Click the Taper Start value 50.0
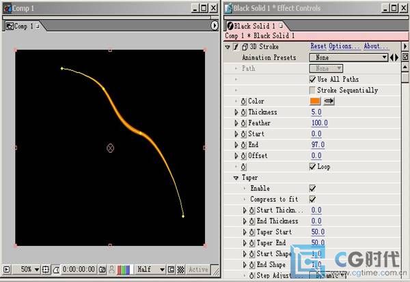Viewport: 410px width, 282px height. click(318, 232)
